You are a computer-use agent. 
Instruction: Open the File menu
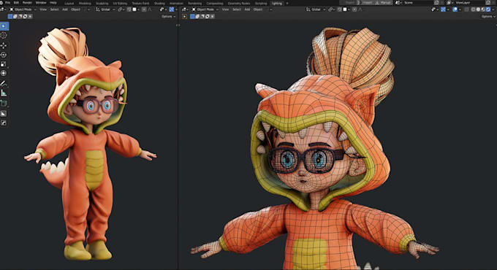tap(7, 3)
